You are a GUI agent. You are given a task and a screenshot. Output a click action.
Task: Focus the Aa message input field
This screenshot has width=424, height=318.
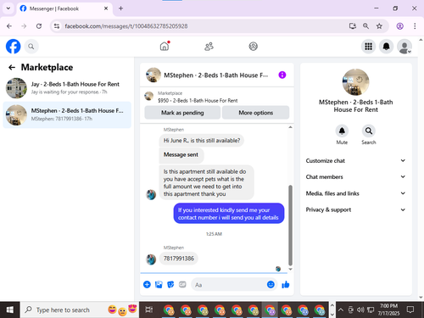click(229, 285)
